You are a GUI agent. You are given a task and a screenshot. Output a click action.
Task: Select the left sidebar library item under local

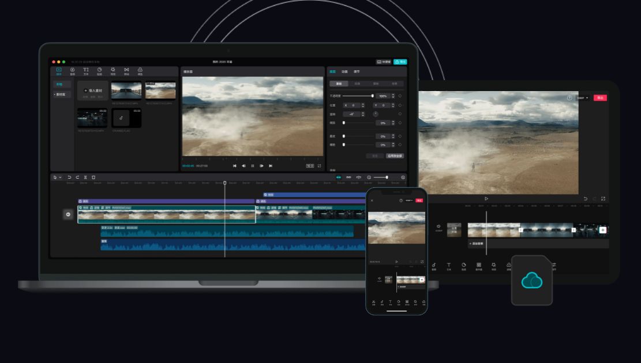pos(61,94)
